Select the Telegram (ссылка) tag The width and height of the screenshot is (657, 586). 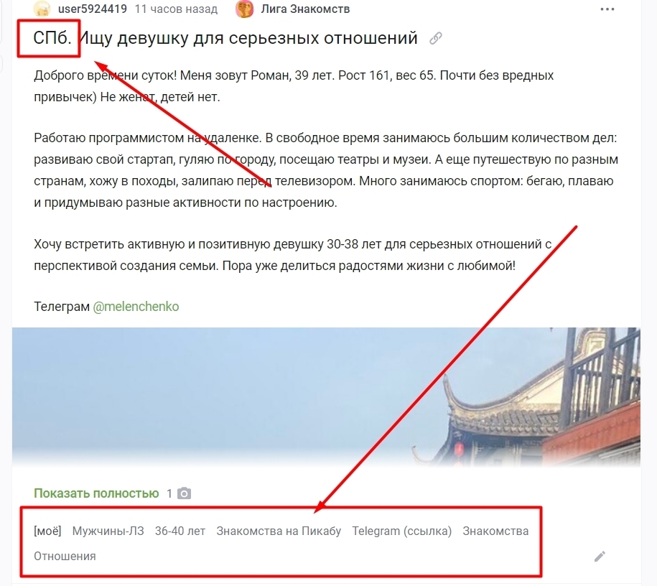(x=402, y=531)
